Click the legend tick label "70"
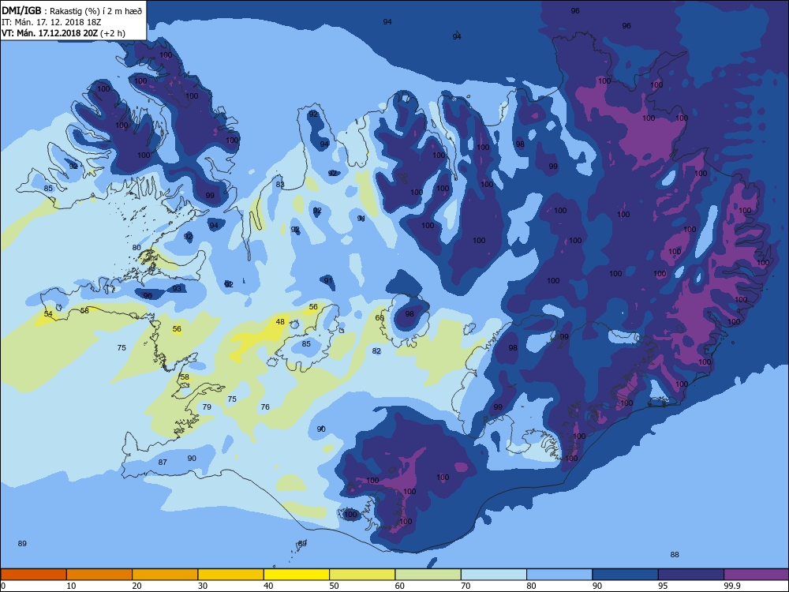This screenshot has width=789, height=592. [466, 586]
